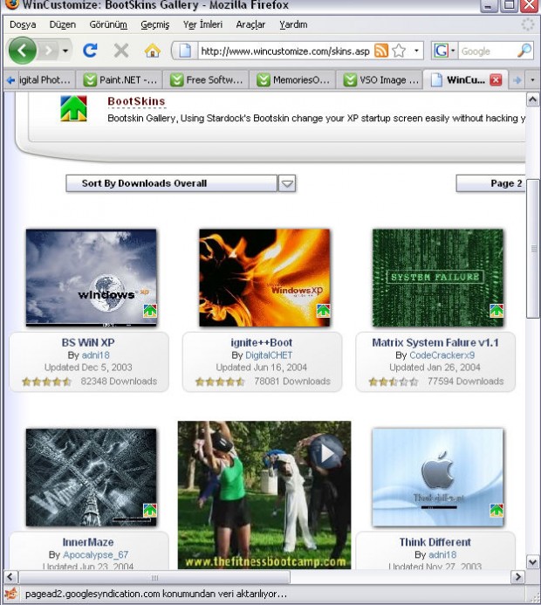The width and height of the screenshot is (541, 605).
Task: Open the Görünüm menu
Action: pos(108,24)
